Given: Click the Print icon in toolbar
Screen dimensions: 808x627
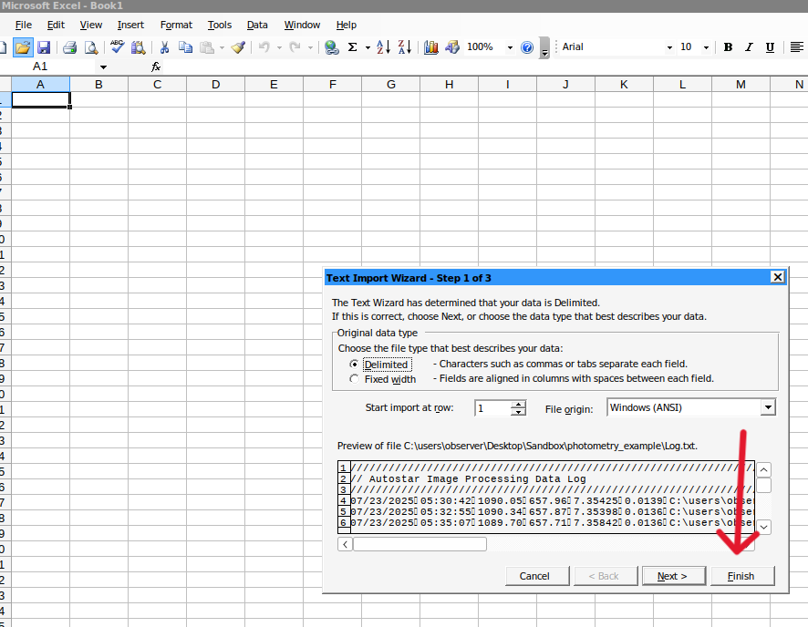Looking at the screenshot, I should tap(69, 47).
